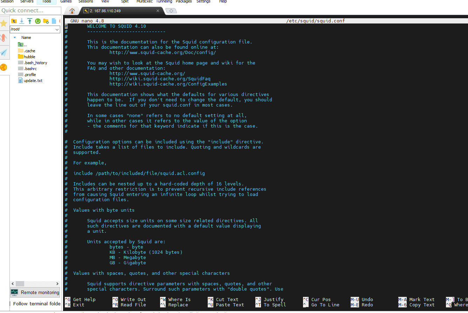The width and height of the screenshot is (468, 313).
Task: Click the Remote monitoring screen icon
Action: coord(14,292)
